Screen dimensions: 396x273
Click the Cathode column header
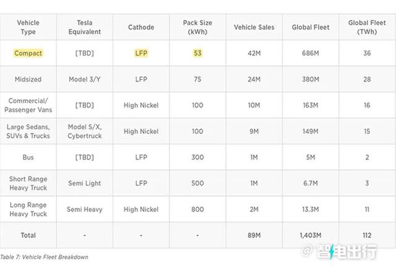(x=141, y=27)
